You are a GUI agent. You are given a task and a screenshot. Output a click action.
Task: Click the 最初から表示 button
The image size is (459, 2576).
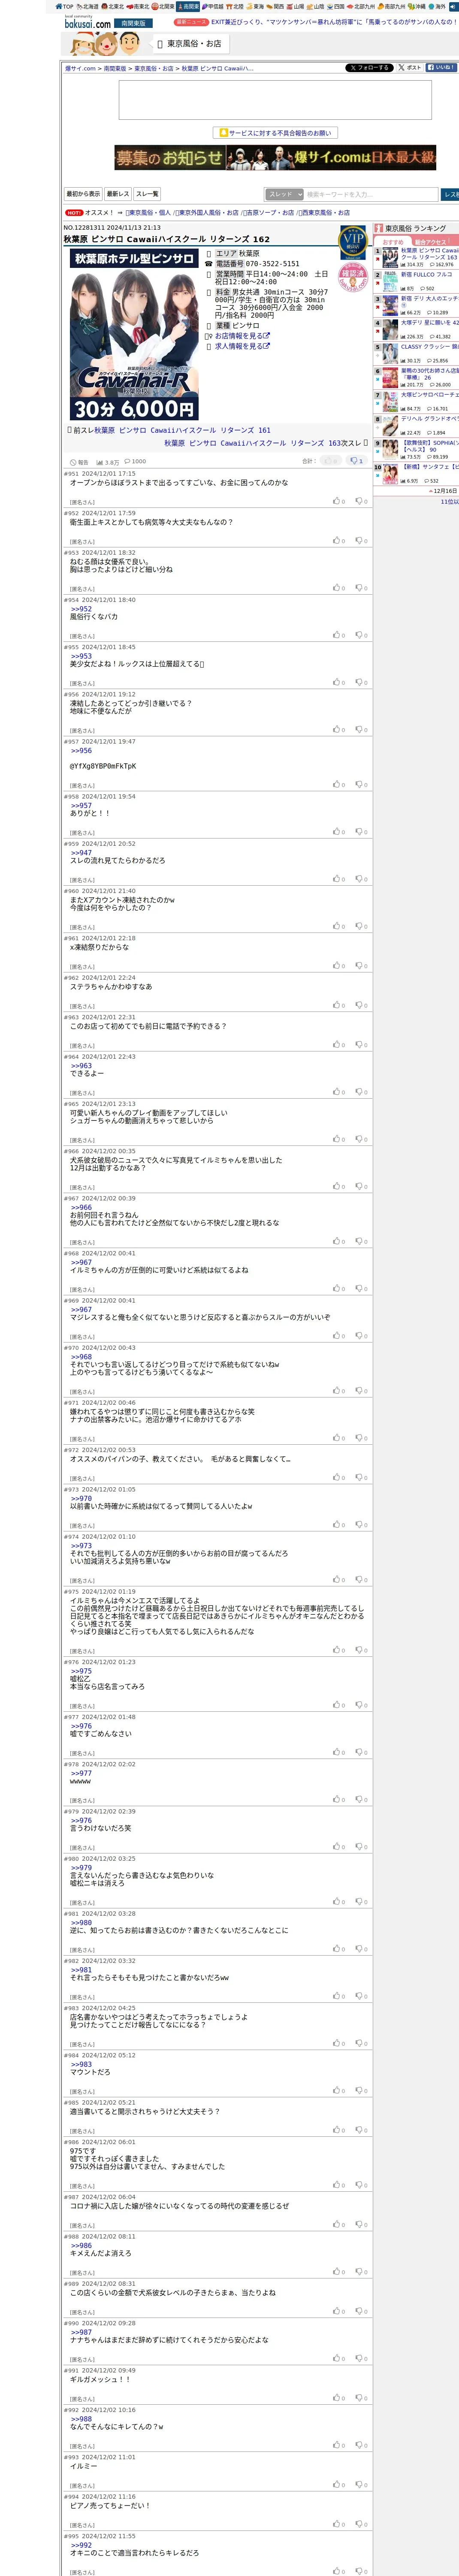coord(83,194)
